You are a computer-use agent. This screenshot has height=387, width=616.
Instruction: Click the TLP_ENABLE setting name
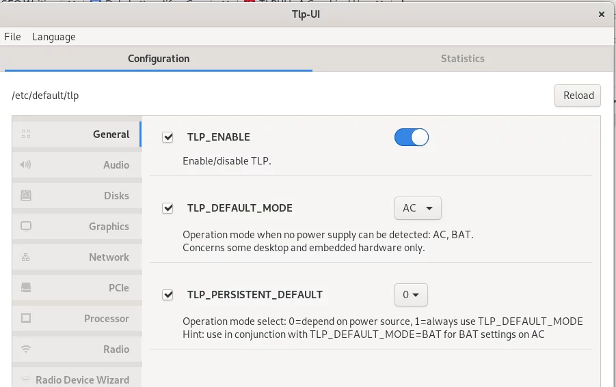pyautogui.click(x=218, y=137)
